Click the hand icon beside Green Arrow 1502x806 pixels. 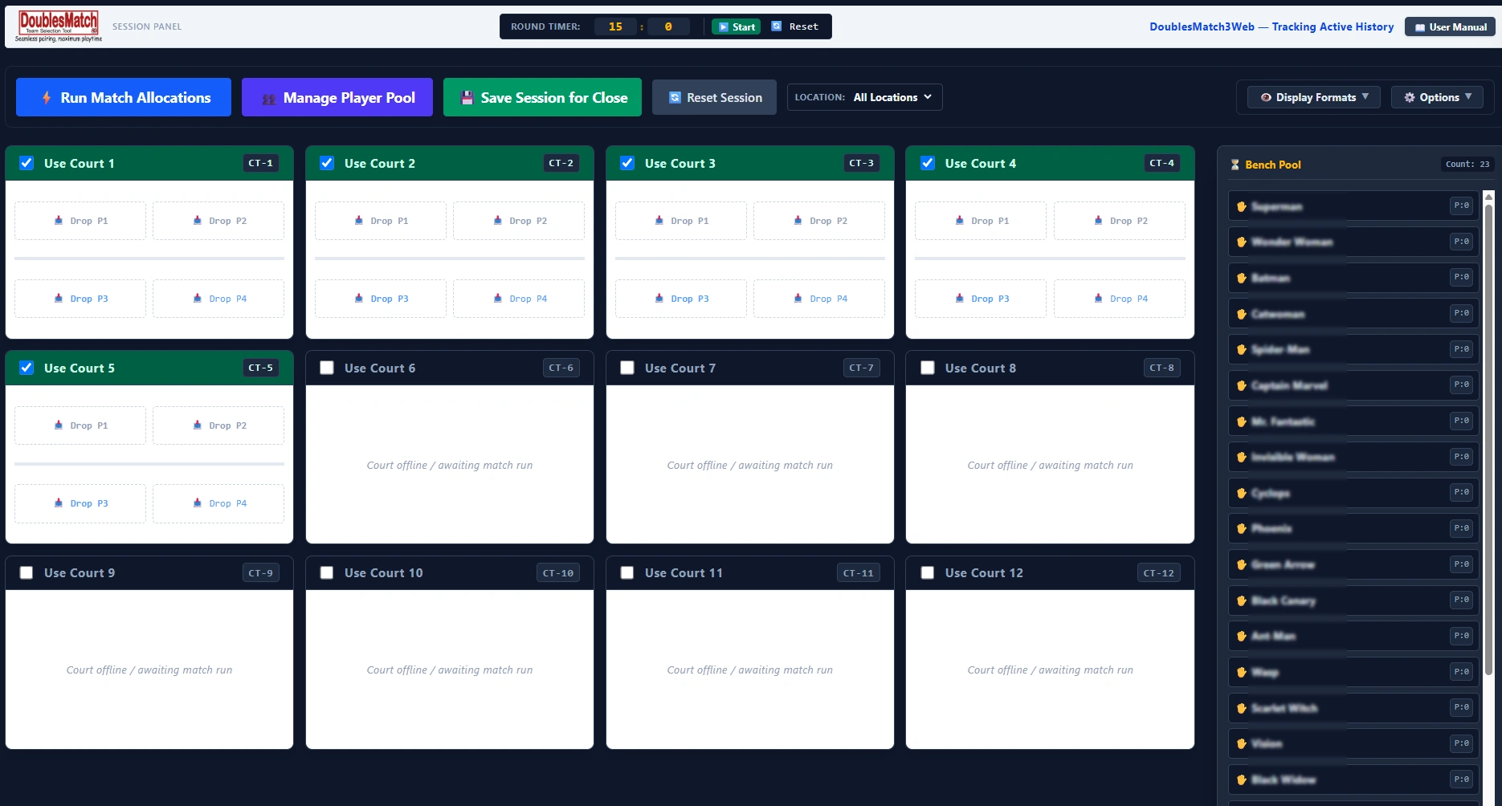click(1241, 564)
